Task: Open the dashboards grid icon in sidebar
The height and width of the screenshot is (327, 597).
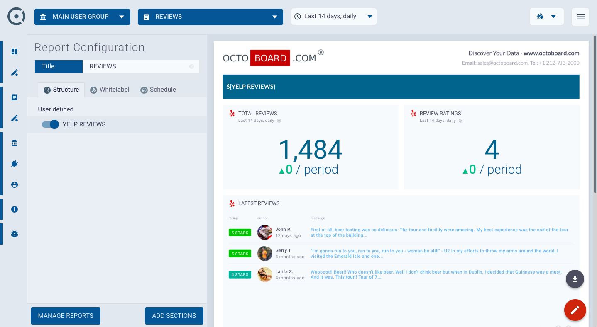Action: (x=15, y=52)
